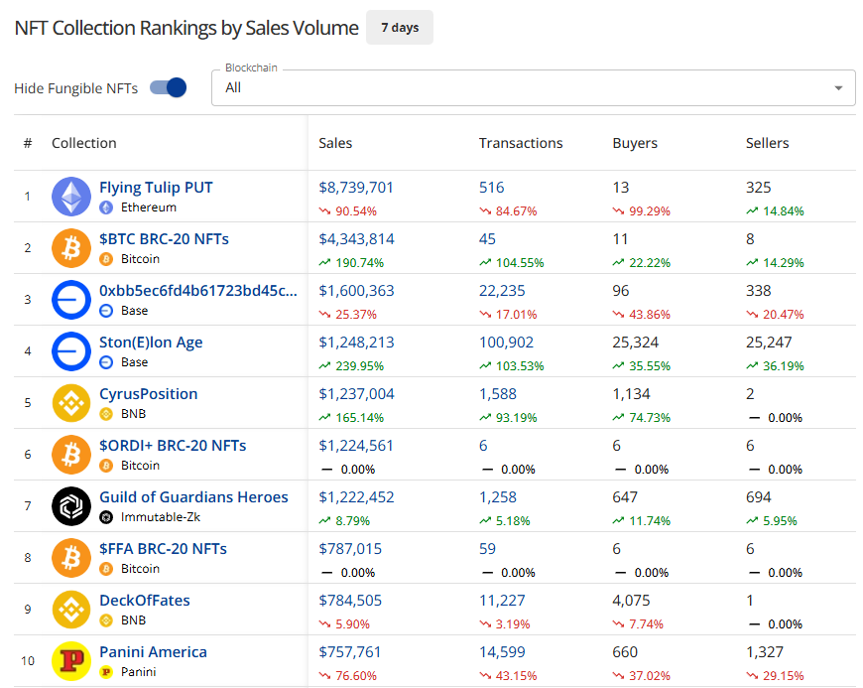Sort table by Sellers column header
The width and height of the screenshot is (863, 688).
[767, 143]
